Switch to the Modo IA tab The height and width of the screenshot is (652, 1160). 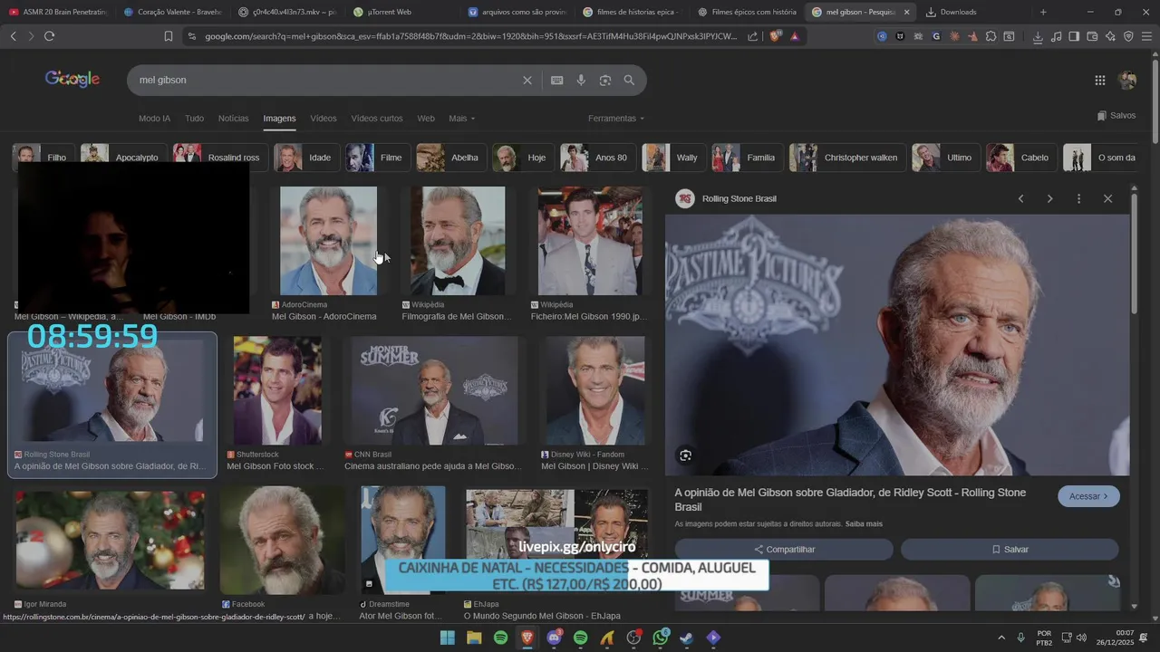tap(154, 119)
